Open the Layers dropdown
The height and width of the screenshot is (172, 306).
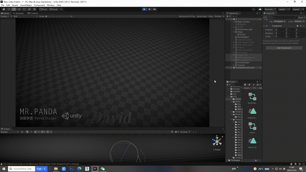click(x=284, y=9)
